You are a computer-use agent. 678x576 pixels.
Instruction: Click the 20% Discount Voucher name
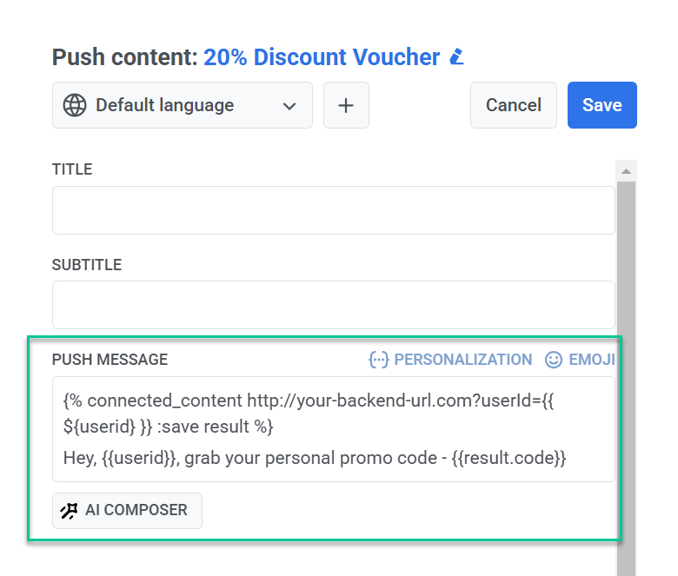(x=322, y=57)
